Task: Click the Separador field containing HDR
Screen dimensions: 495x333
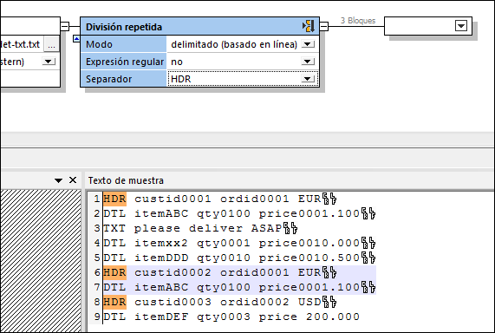Action: pos(243,79)
